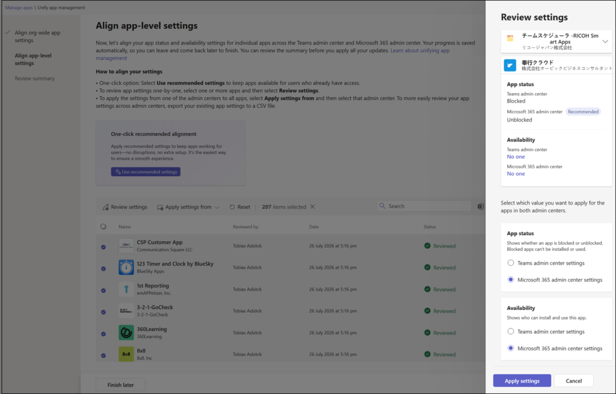Screen dimensions: 616x394
Task: Open the Apply settings from dropdown
Action: coord(188,207)
